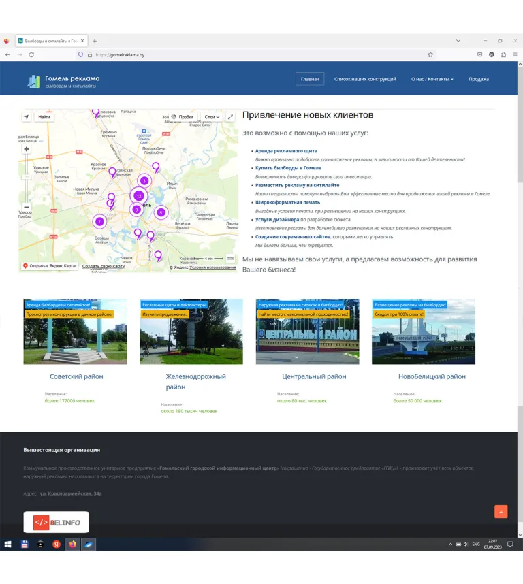Viewport: 523px width, 584px height.
Task: Zoom out the map with minus button
Action: coord(27,206)
